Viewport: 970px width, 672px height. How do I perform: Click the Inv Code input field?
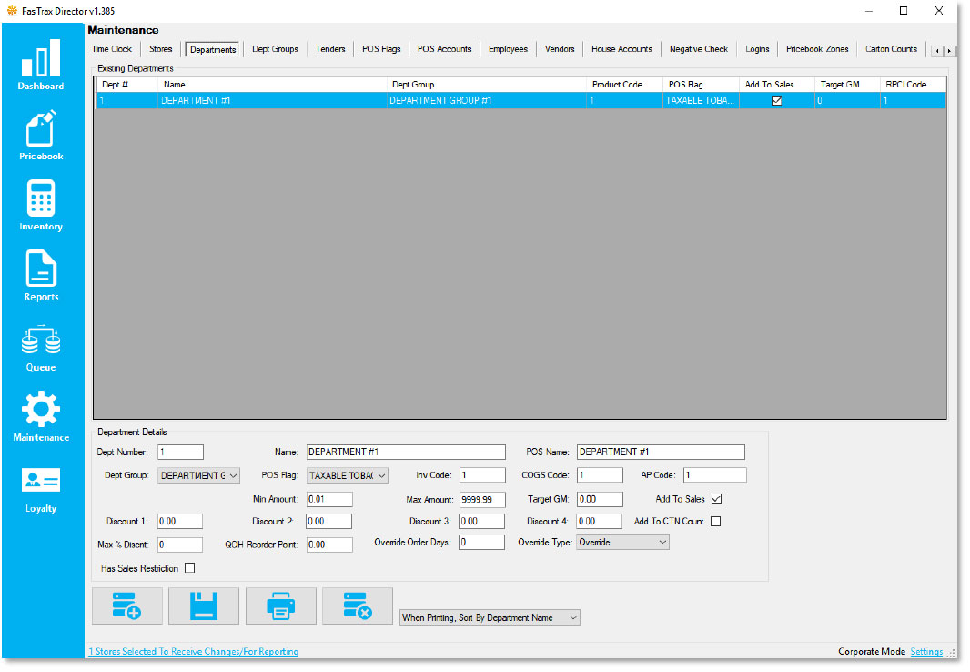pyautogui.click(x=482, y=475)
